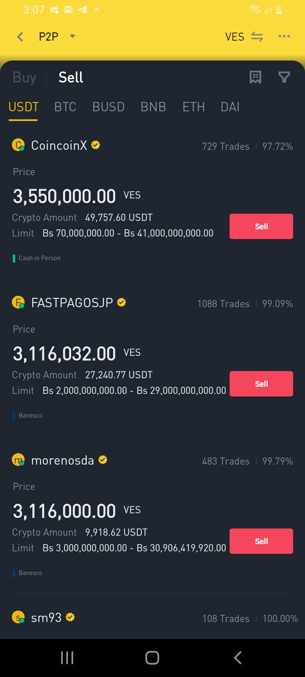Open morenosda merchant avatar

(x=18, y=460)
